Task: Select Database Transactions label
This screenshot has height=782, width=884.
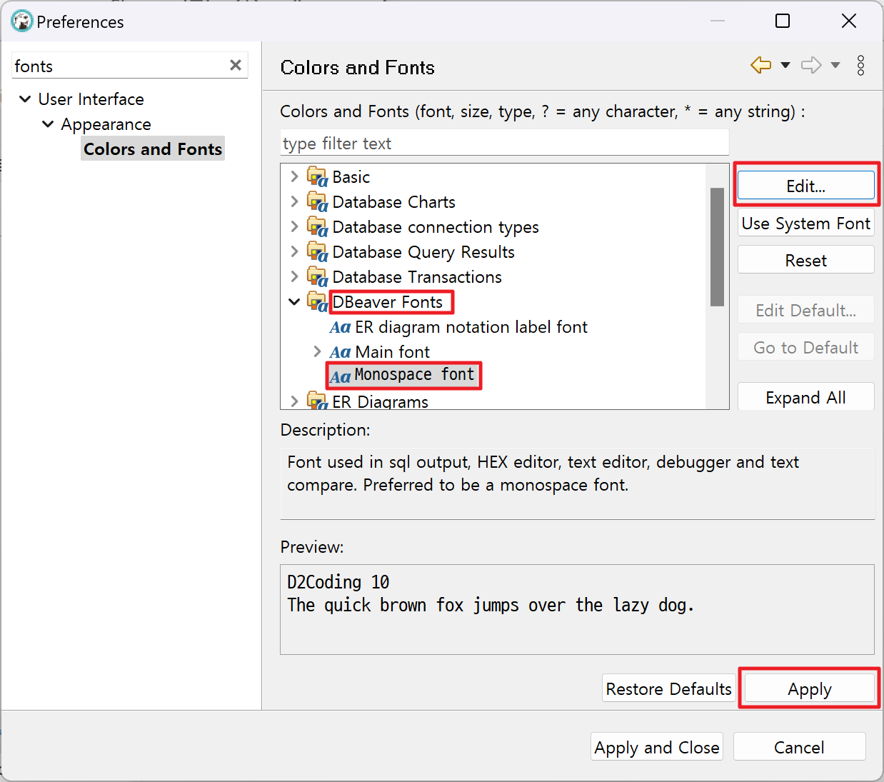Action: (417, 277)
